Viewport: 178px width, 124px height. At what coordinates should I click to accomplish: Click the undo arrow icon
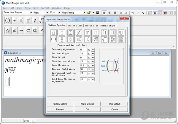click(x=133, y=13)
